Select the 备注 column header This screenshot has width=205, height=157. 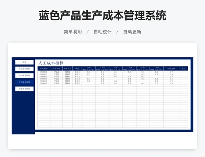coord(184,68)
